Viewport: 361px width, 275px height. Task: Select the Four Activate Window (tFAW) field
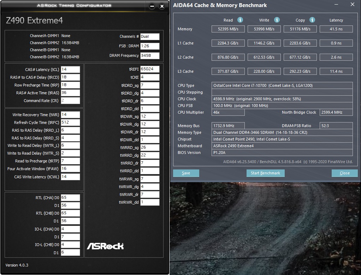point(70,169)
